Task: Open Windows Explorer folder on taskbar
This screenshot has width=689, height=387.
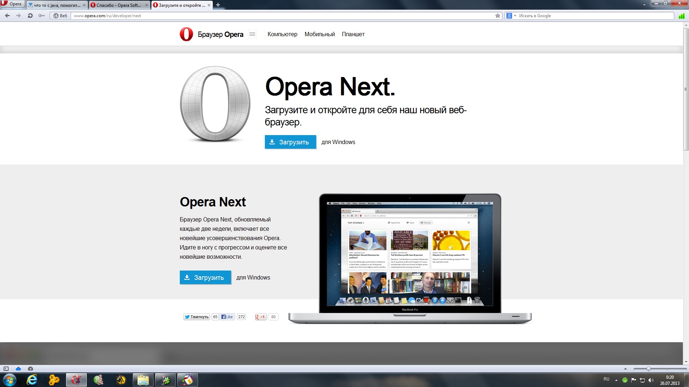Action: click(x=143, y=380)
